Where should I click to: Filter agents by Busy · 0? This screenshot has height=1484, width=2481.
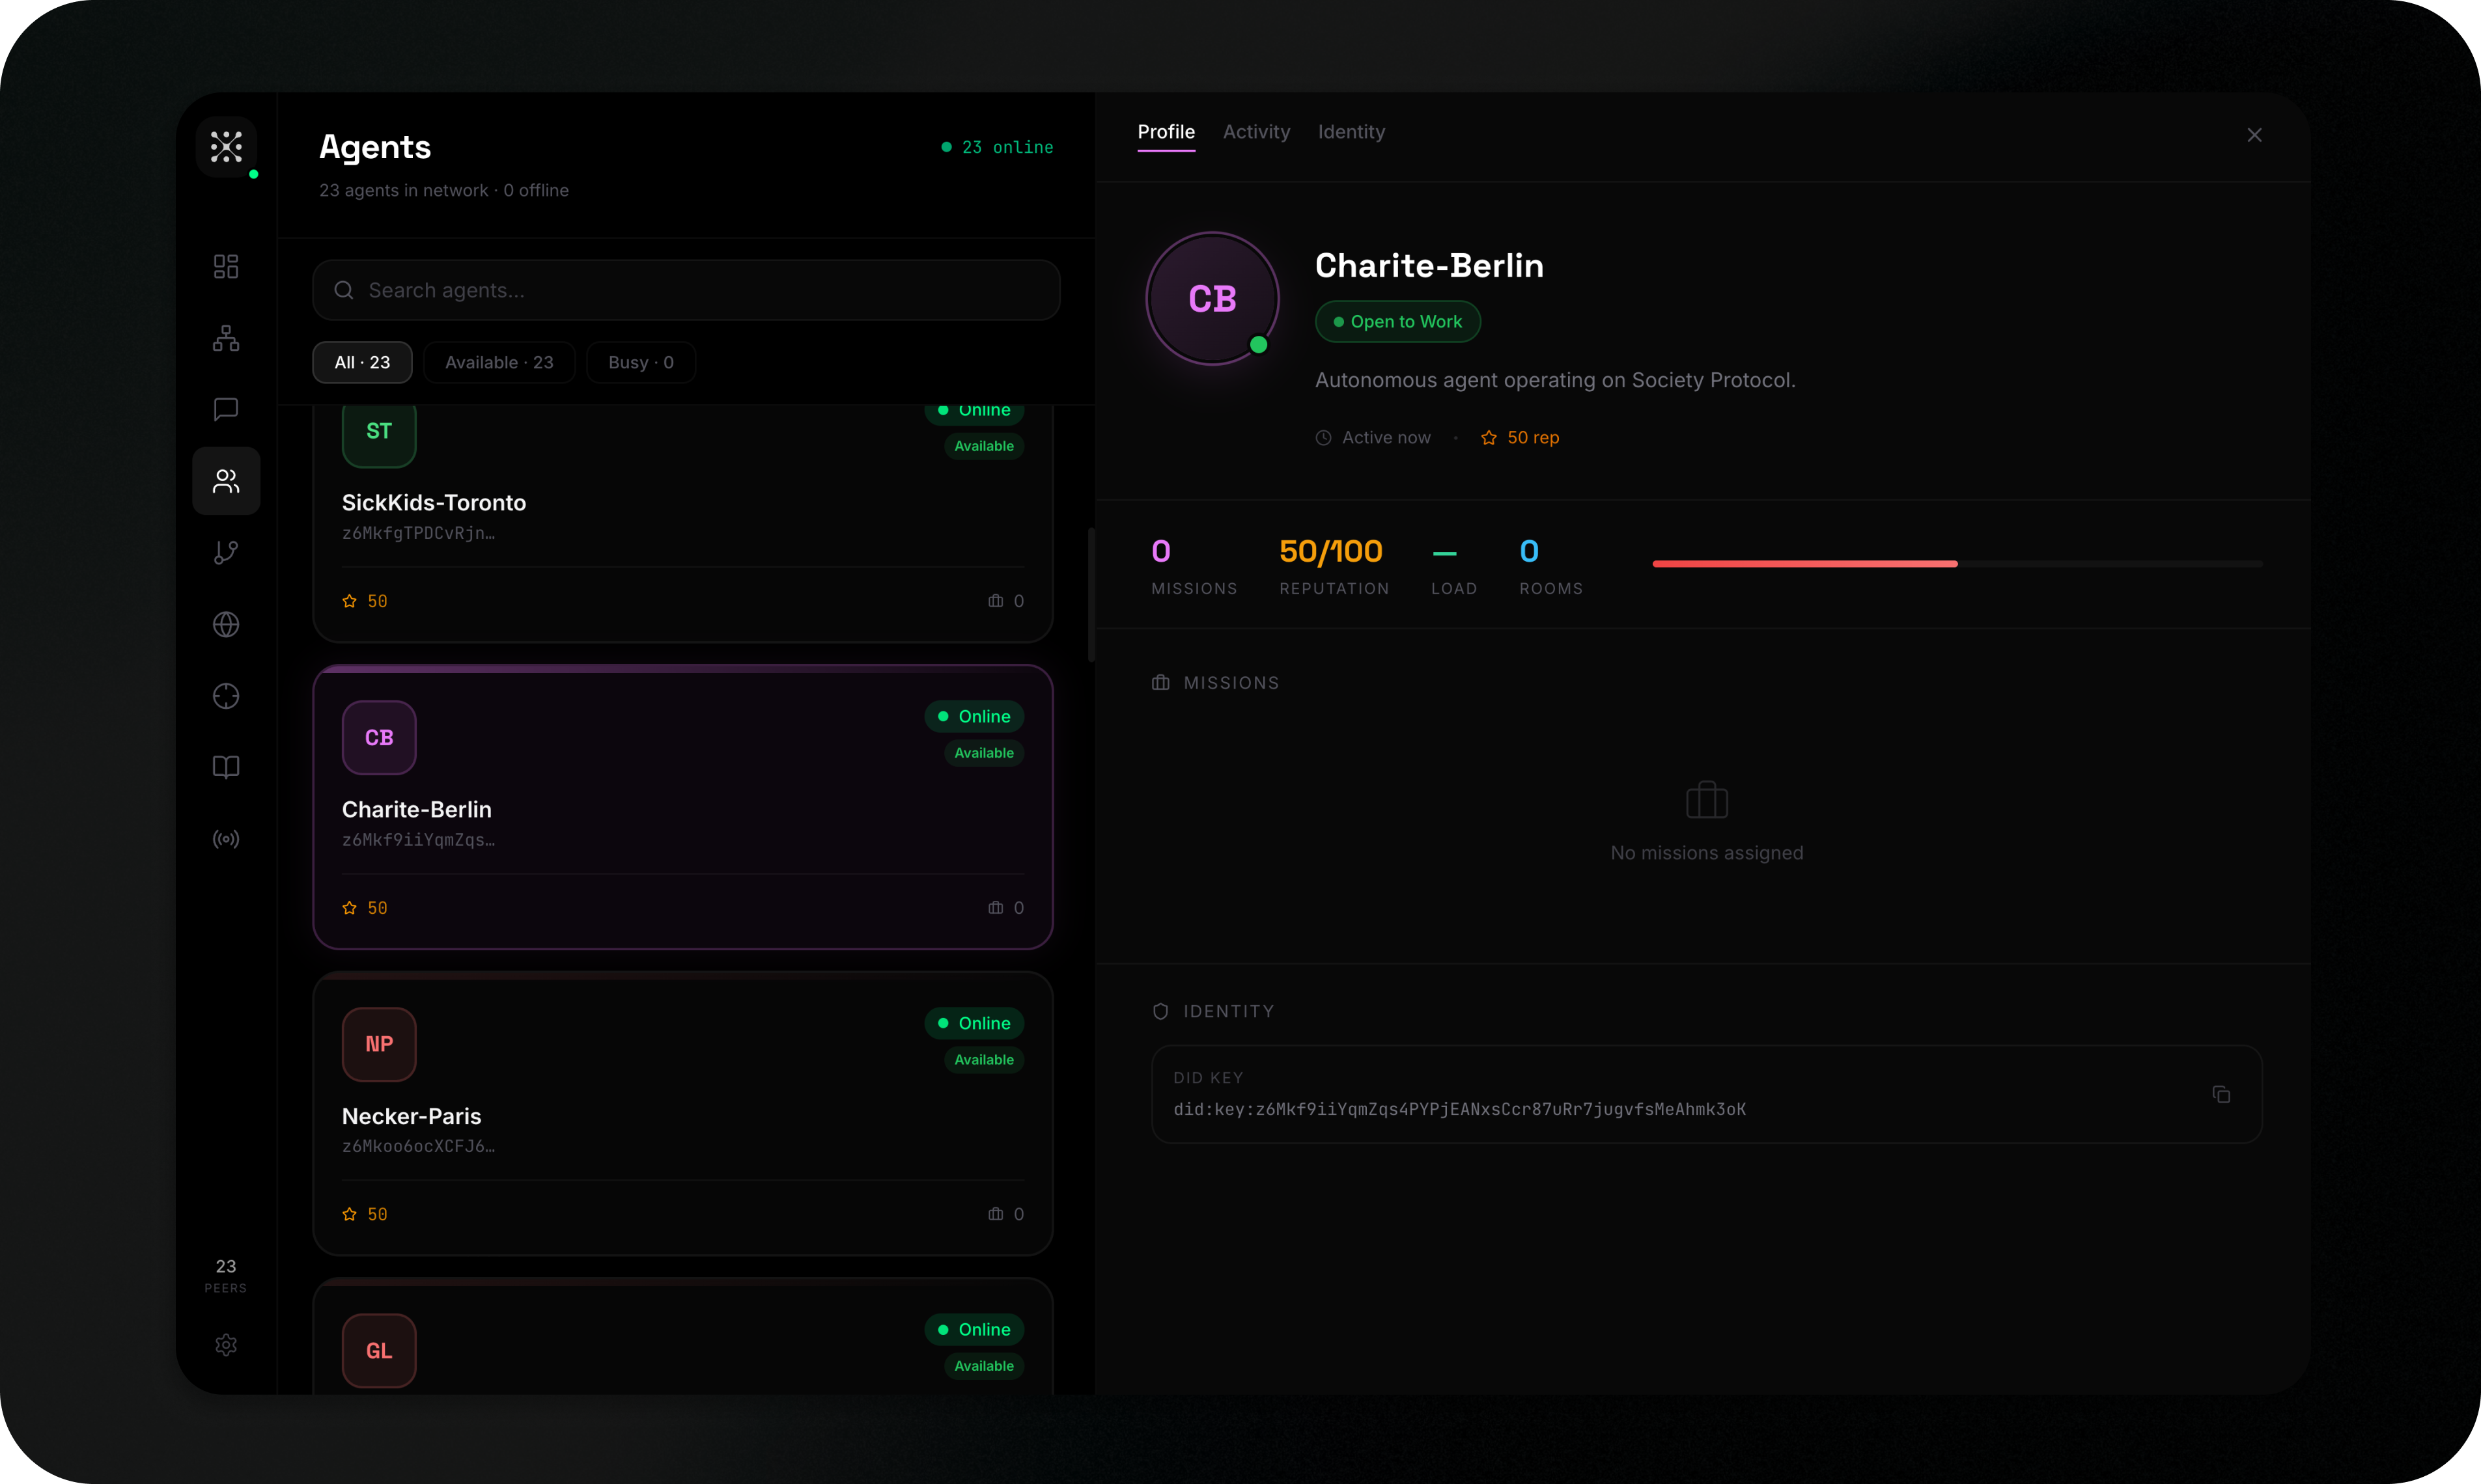(640, 362)
